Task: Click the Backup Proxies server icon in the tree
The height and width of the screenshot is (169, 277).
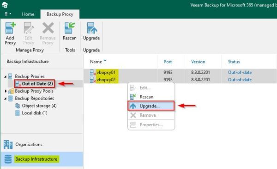Action: pyautogui.click(x=10, y=76)
